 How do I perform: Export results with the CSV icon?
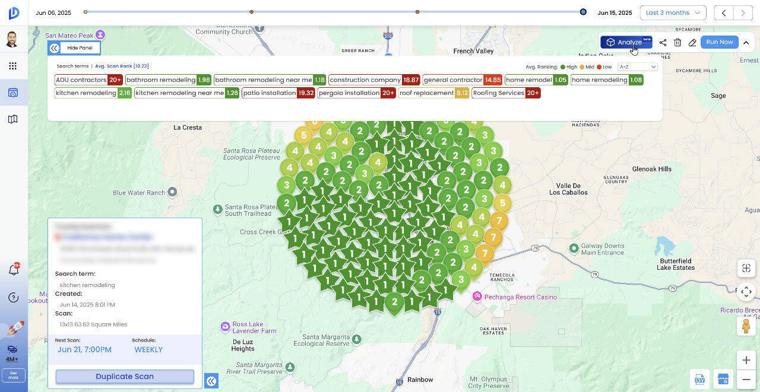pos(699,379)
